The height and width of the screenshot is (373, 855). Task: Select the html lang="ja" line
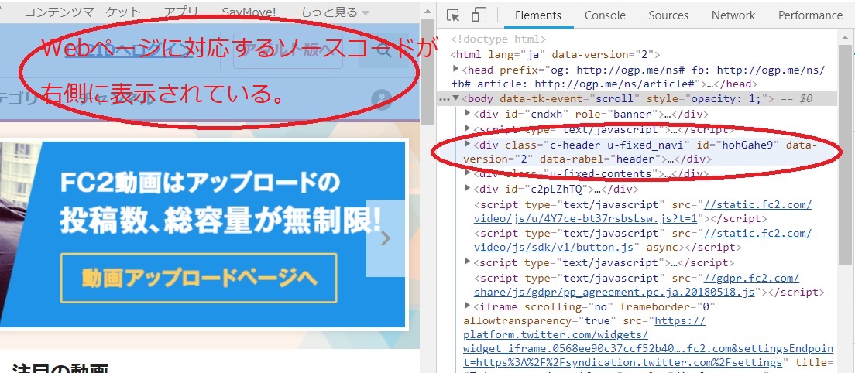click(x=555, y=54)
